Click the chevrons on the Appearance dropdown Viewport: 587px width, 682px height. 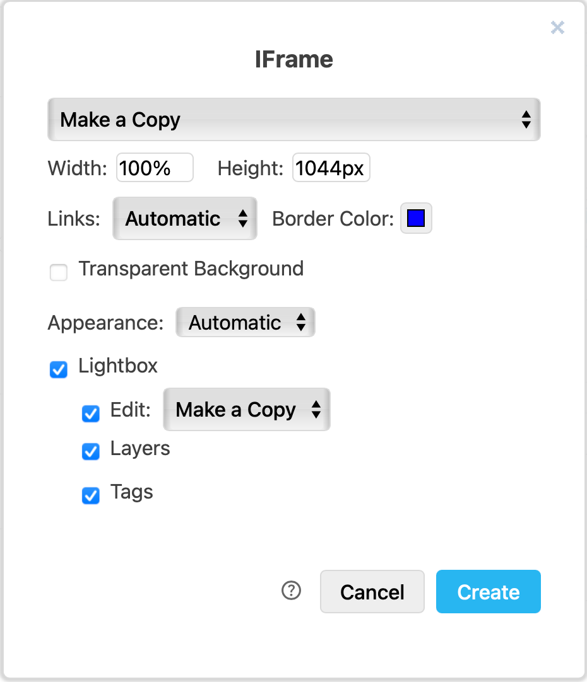pos(302,322)
